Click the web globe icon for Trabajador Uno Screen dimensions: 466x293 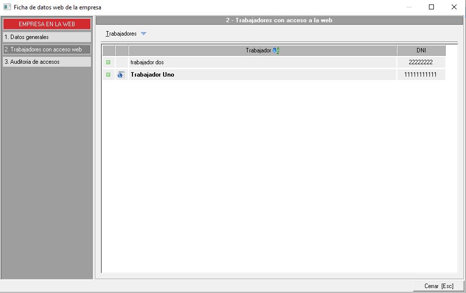pos(121,75)
